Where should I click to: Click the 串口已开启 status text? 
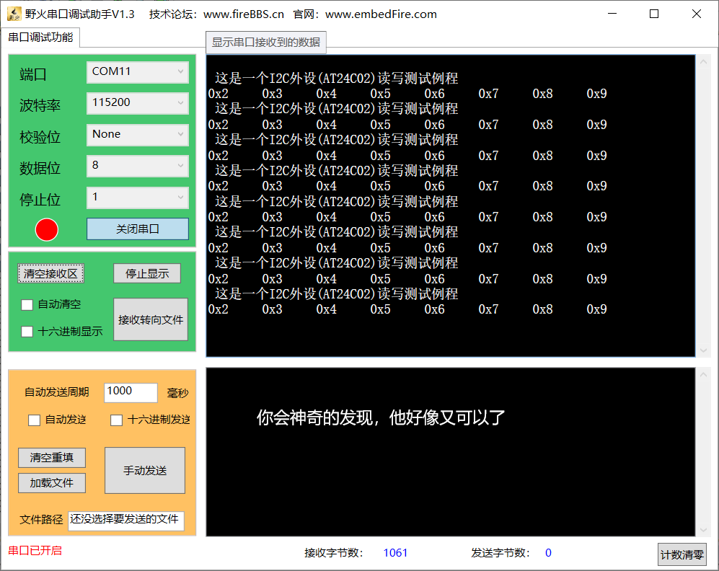(x=35, y=550)
